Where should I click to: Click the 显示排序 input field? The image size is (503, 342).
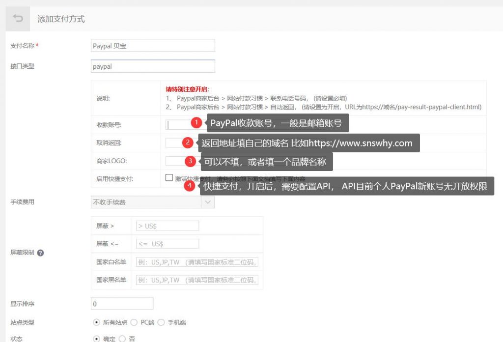point(122,304)
